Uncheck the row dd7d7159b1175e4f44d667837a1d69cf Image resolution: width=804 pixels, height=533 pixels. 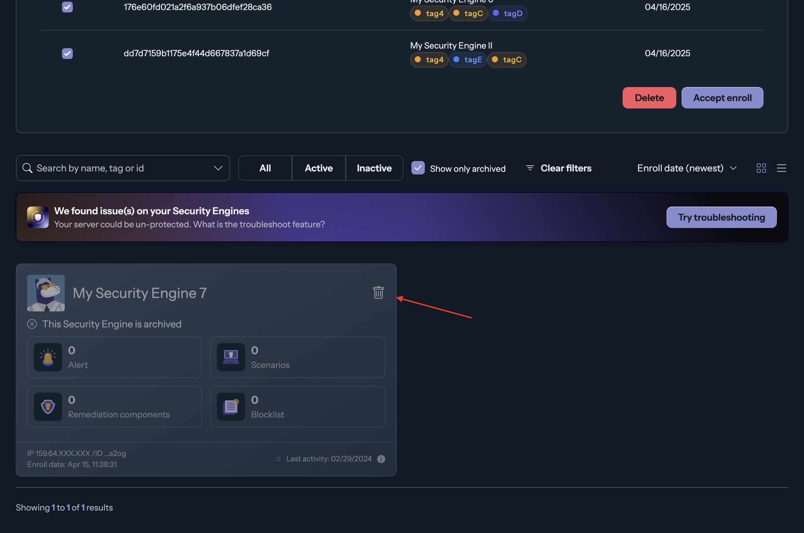(x=67, y=53)
